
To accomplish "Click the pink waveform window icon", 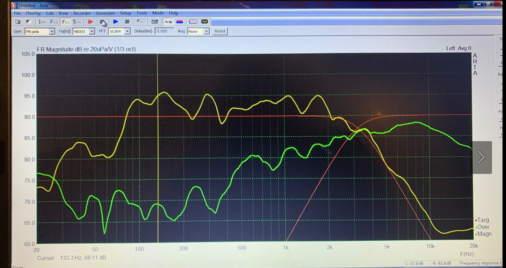I will tap(193, 22).
